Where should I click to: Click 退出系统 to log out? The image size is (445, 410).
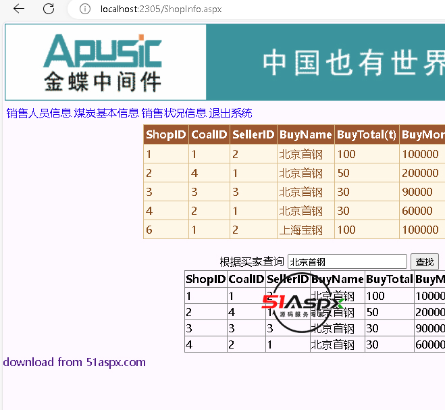[230, 113]
